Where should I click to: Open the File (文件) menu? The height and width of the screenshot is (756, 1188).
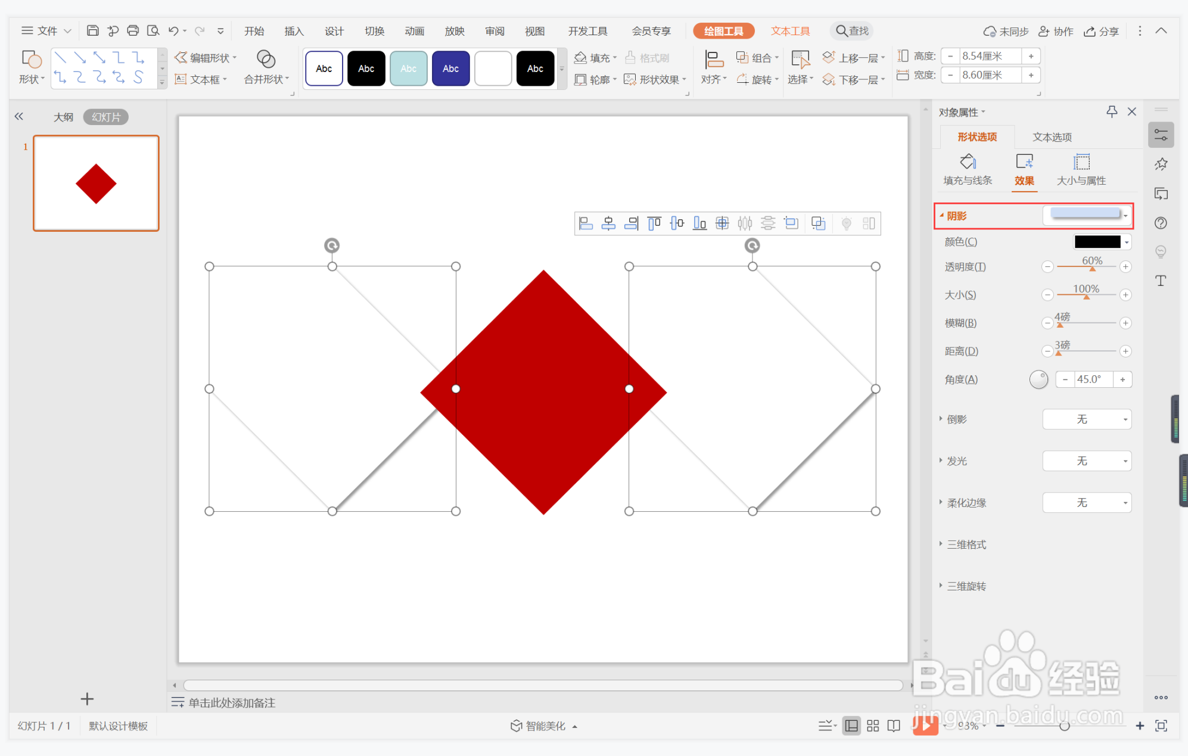[x=46, y=31]
